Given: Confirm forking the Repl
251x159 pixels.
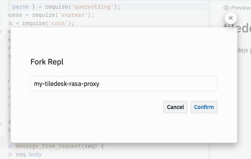Looking at the screenshot, I should (x=204, y=107).
